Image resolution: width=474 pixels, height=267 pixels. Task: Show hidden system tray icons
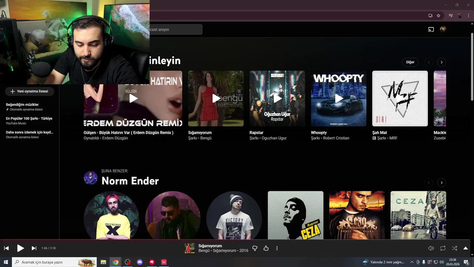(x=412, y=262)
